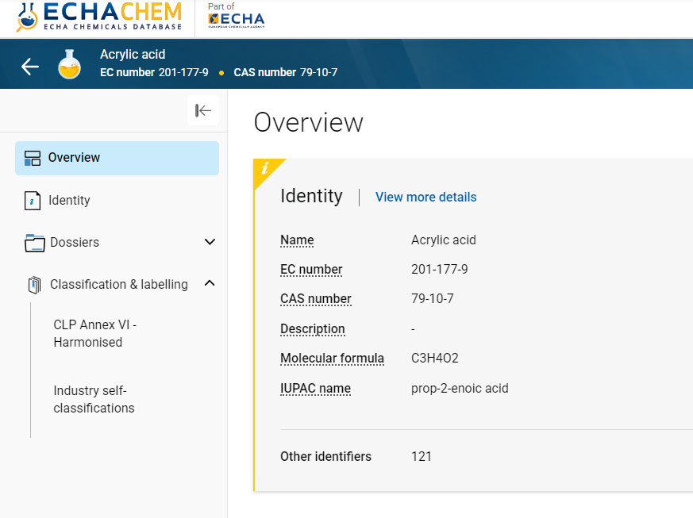Image resolution: width=693 pixels, height=518 pixels.
Task: Click the underlined IUPAC name term
Action: coord(315,388)
